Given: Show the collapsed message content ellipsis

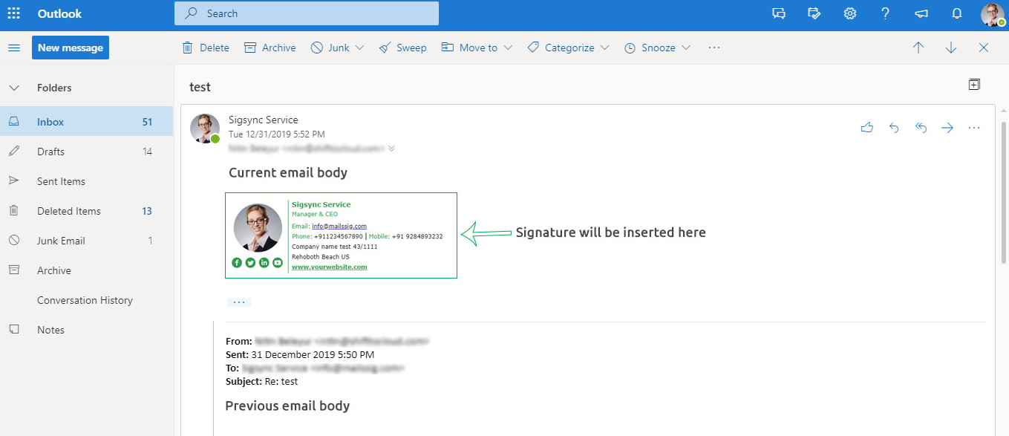Looking at the screenshot, I should 239,302.
